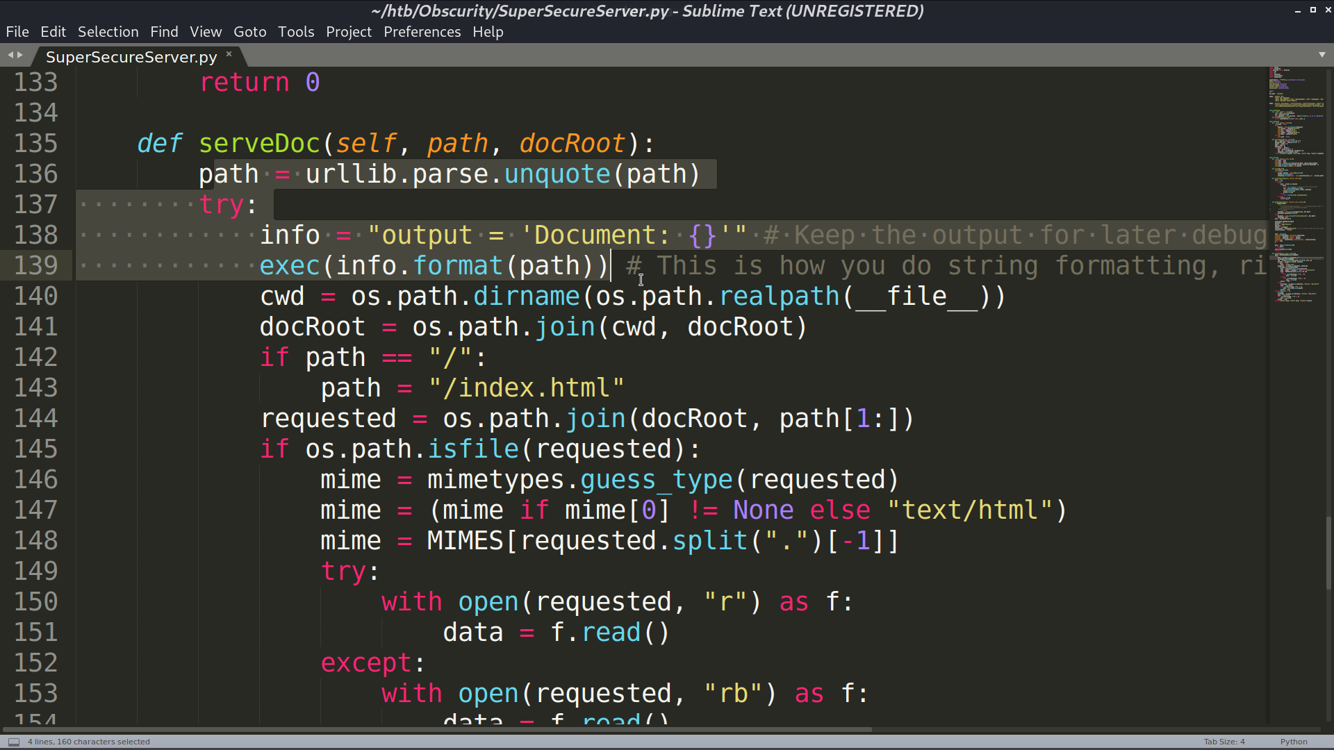Open the File menu
The image size is (1334, 750).
[x=17, y=32]
